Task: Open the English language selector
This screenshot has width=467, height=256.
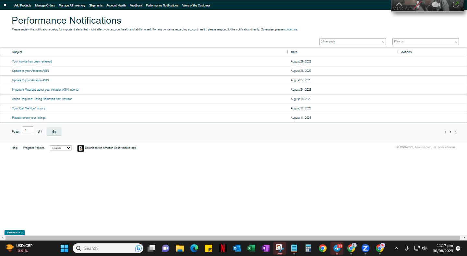Action: (61, 148)
